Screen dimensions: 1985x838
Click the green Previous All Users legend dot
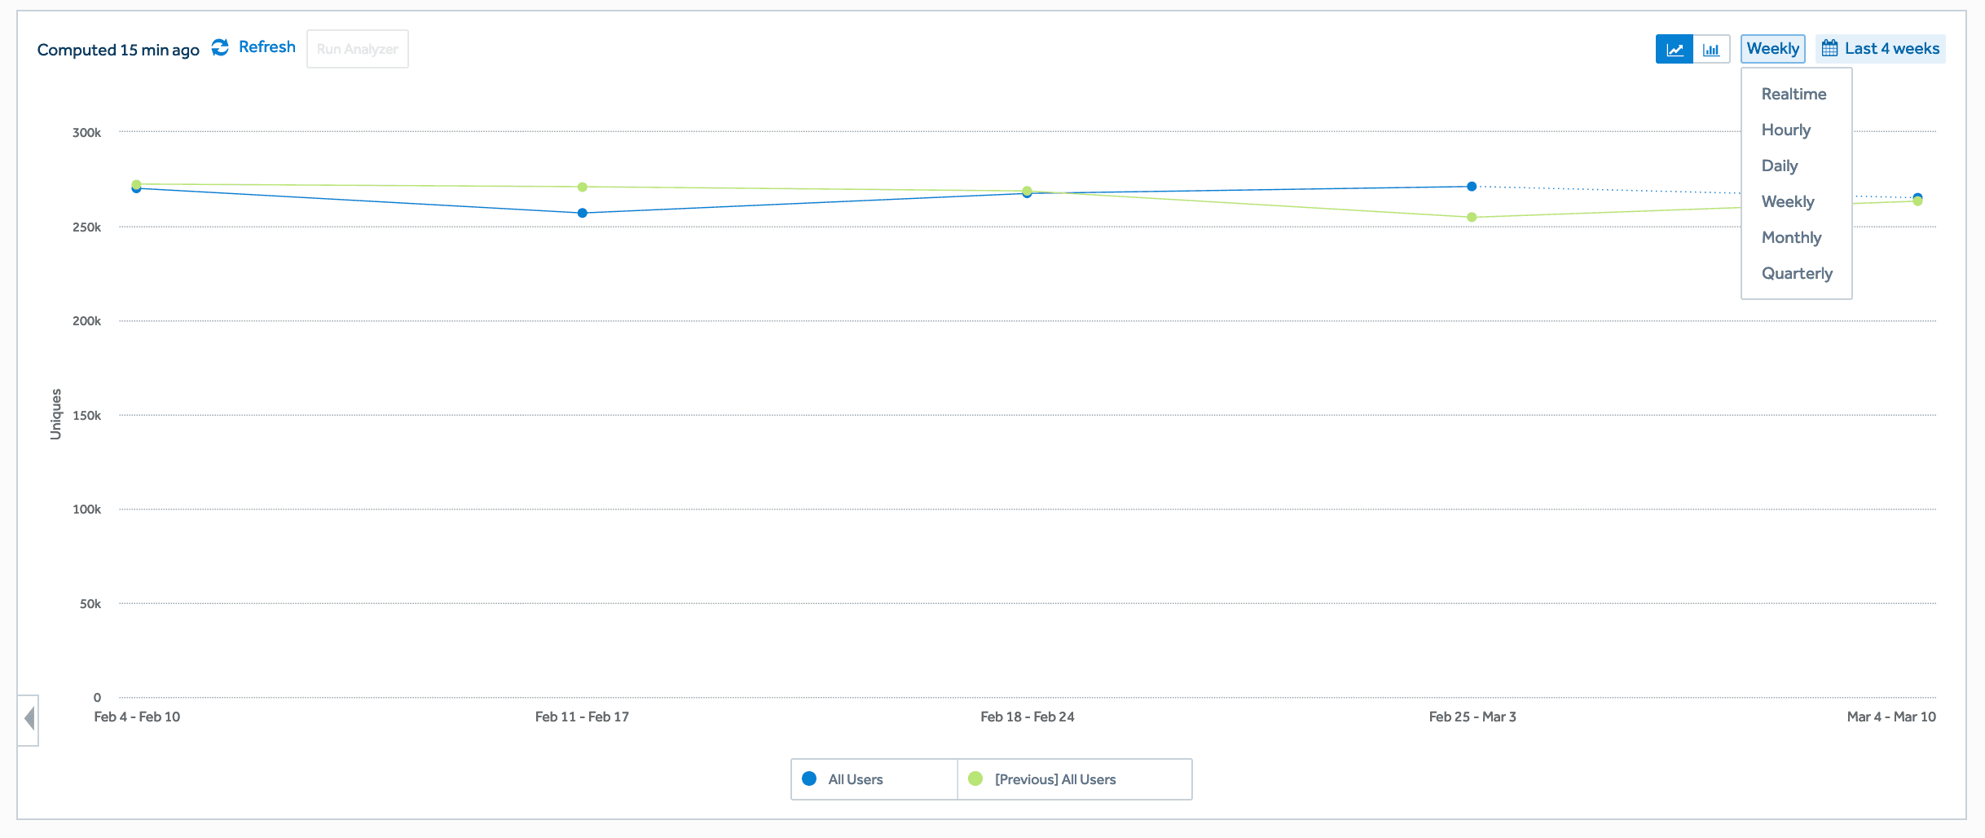[975, 778]
